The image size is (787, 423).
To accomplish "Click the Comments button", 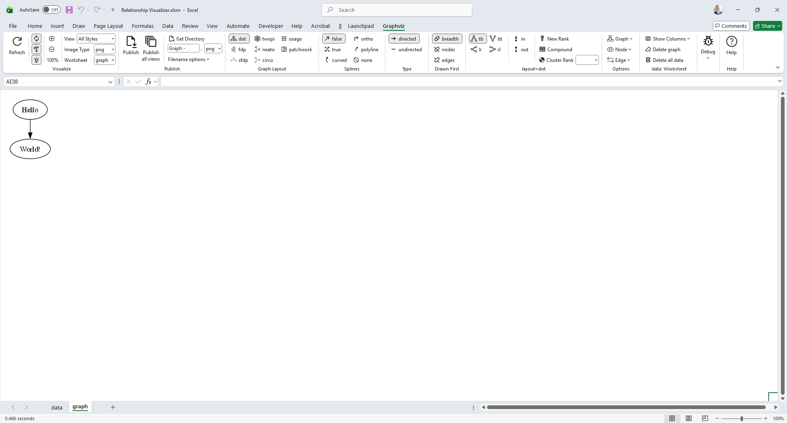I will point(731,26).
